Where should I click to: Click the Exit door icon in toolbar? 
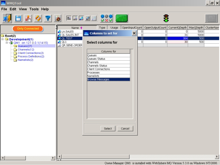tap(7, 18)
